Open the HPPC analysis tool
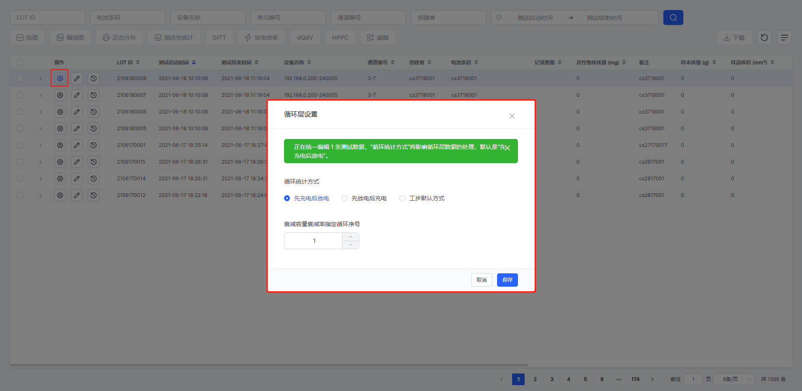The image size is (802, 391). point(340,38)
